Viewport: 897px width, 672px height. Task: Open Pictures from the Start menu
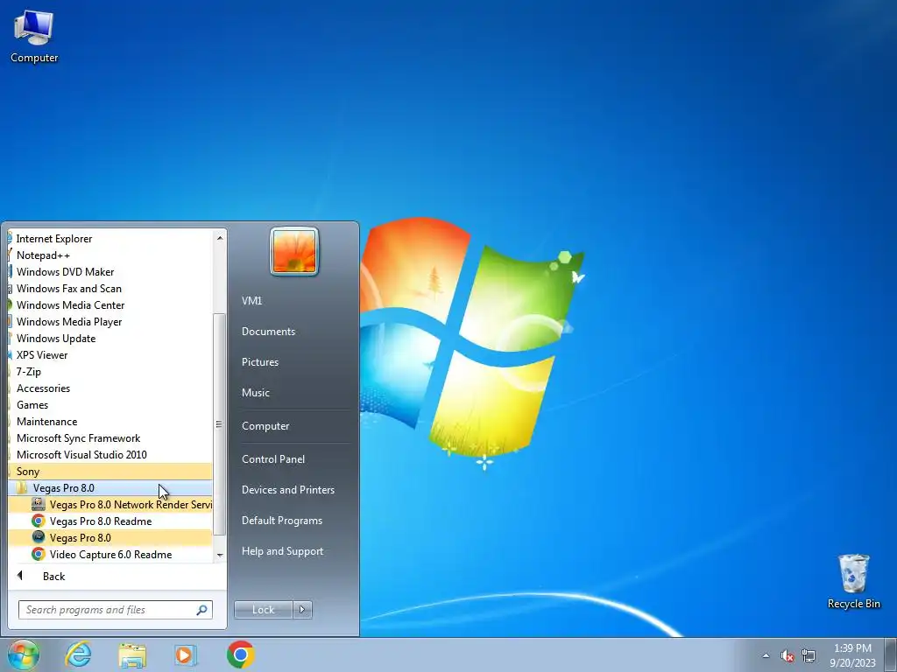[x=294, y=361]
